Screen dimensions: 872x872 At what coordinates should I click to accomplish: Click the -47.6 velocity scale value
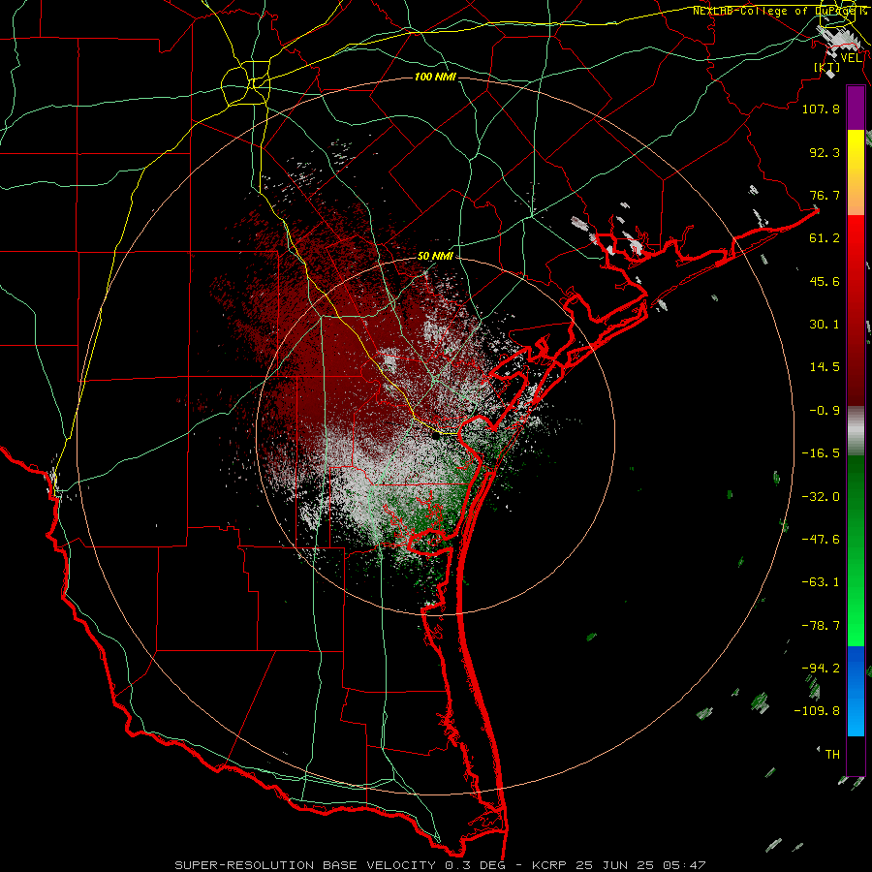click(821, 540)
